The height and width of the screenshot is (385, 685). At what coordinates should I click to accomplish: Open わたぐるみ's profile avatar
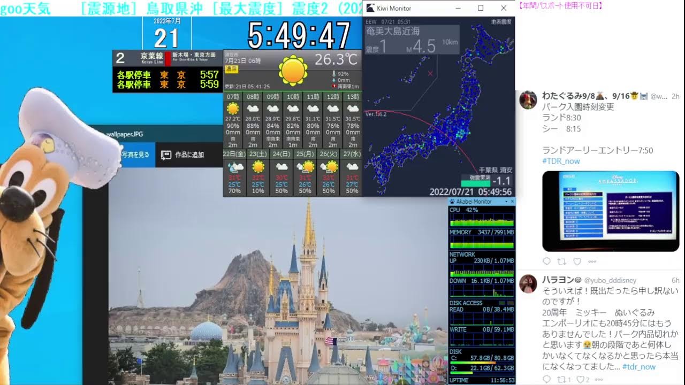(528, 100)
